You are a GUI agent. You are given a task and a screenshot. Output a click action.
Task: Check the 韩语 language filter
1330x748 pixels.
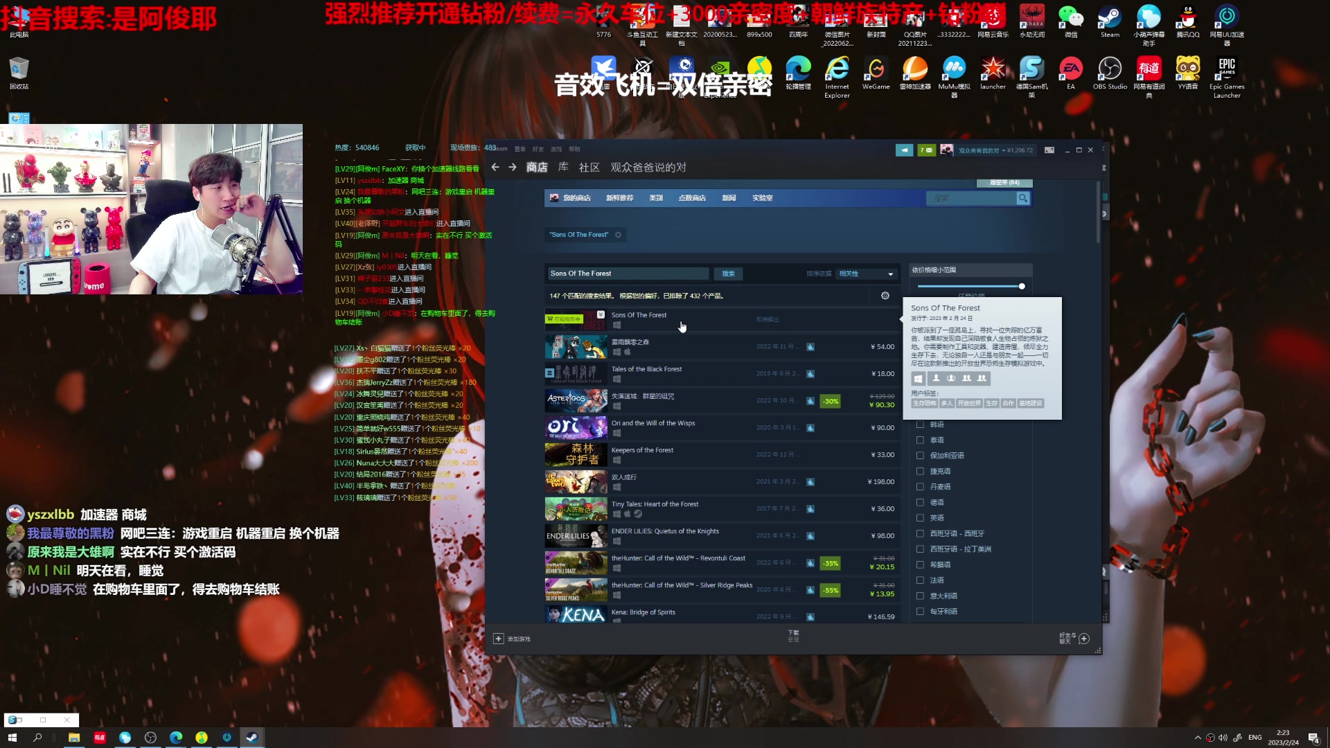pos(920,425)
